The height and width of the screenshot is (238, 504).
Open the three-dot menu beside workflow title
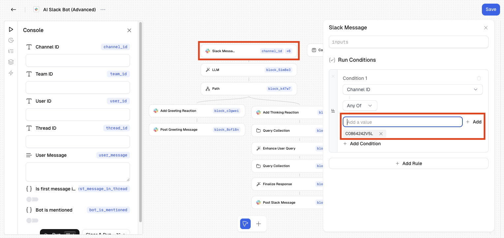(103, 10)
